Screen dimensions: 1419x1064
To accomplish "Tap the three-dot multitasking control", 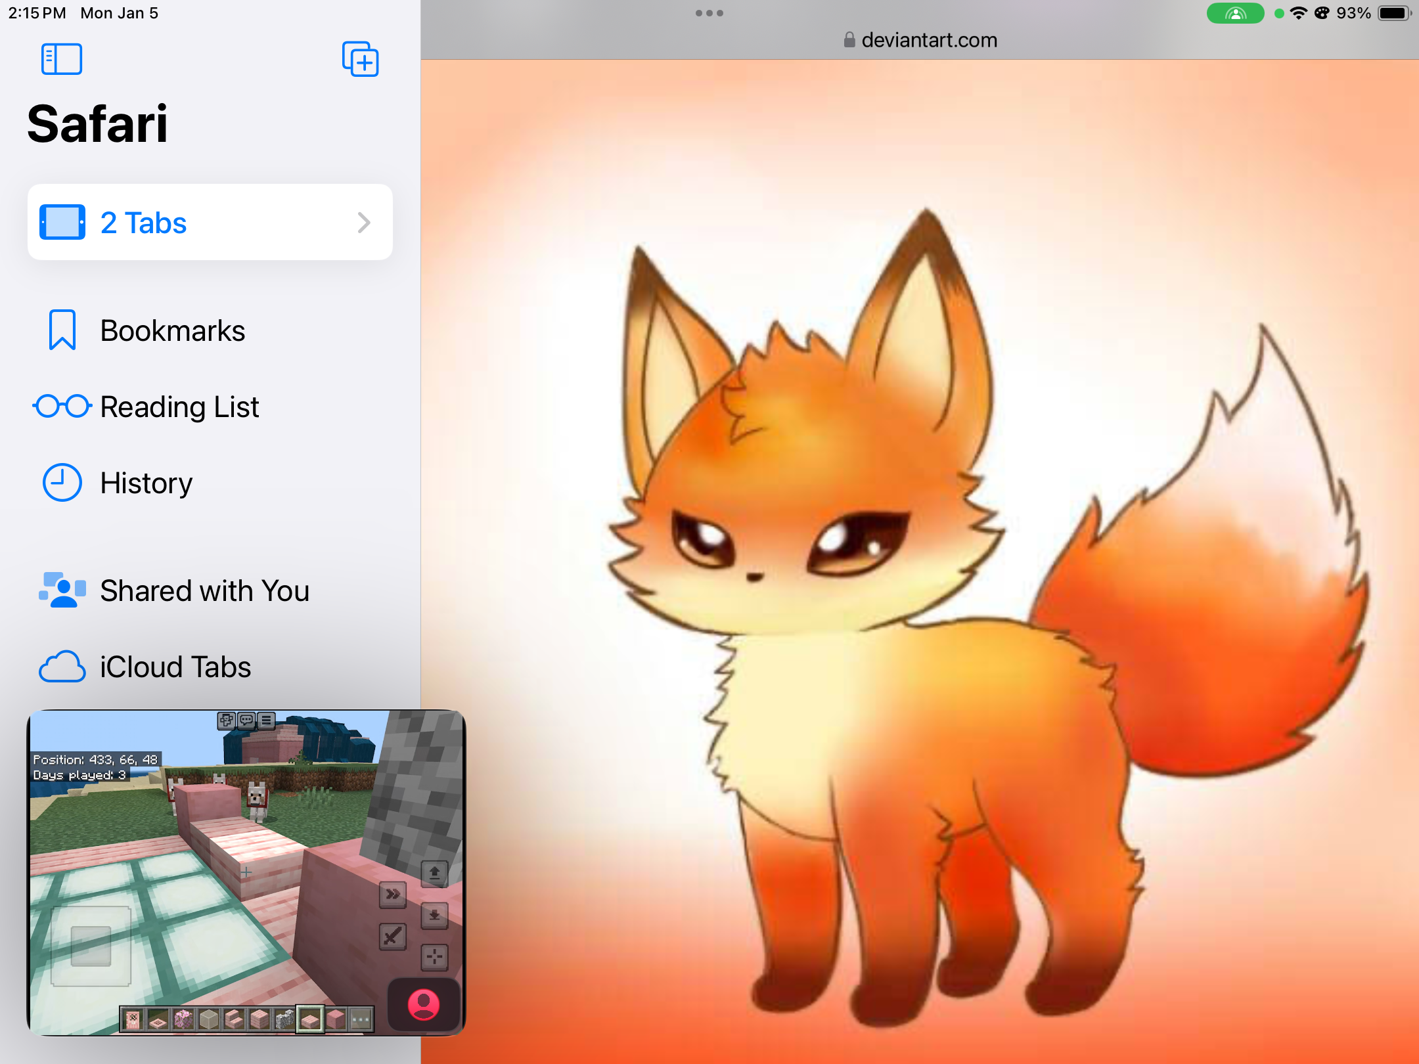I will [709, 13].
